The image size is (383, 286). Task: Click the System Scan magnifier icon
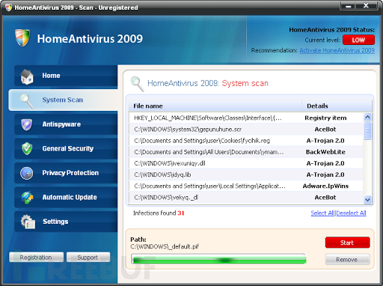pos(26,100)
